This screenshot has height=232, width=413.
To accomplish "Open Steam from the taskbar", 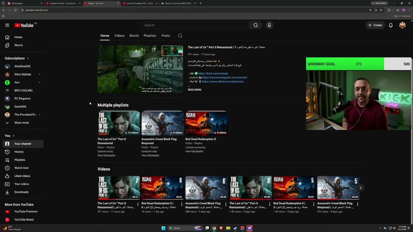I will tap(235, 228).
